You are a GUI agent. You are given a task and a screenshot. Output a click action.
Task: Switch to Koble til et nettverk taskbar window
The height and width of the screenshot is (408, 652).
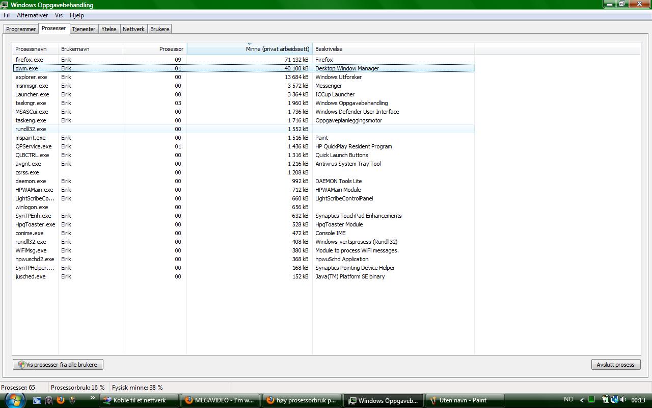(139, 400)
